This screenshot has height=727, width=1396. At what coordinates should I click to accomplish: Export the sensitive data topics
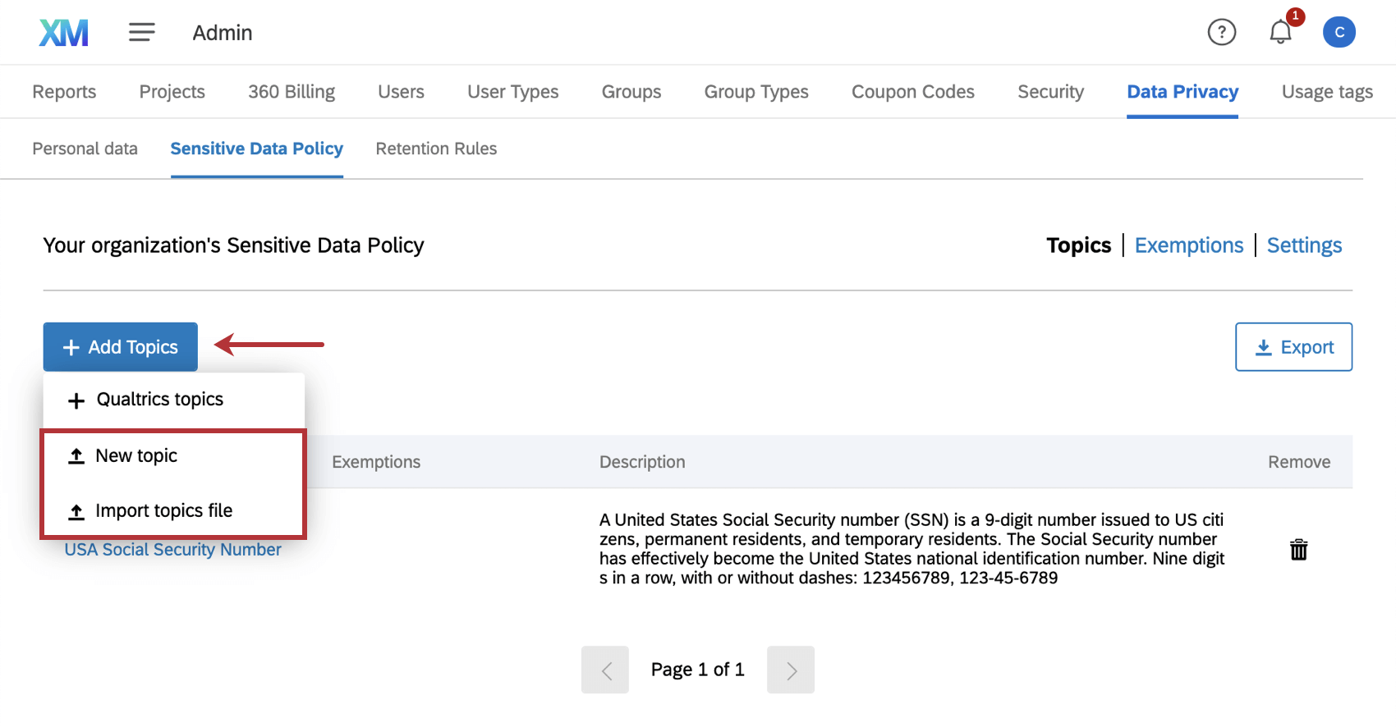[1293, 347]
